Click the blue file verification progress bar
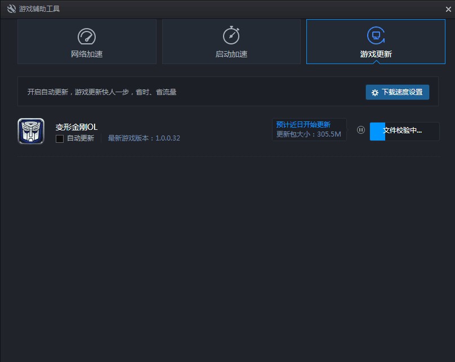The image size is (455, 362). [377, 131]
